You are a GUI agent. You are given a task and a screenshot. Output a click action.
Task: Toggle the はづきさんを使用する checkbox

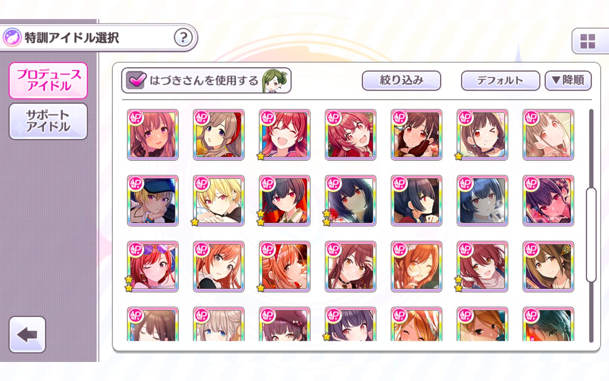coord(136,80)
